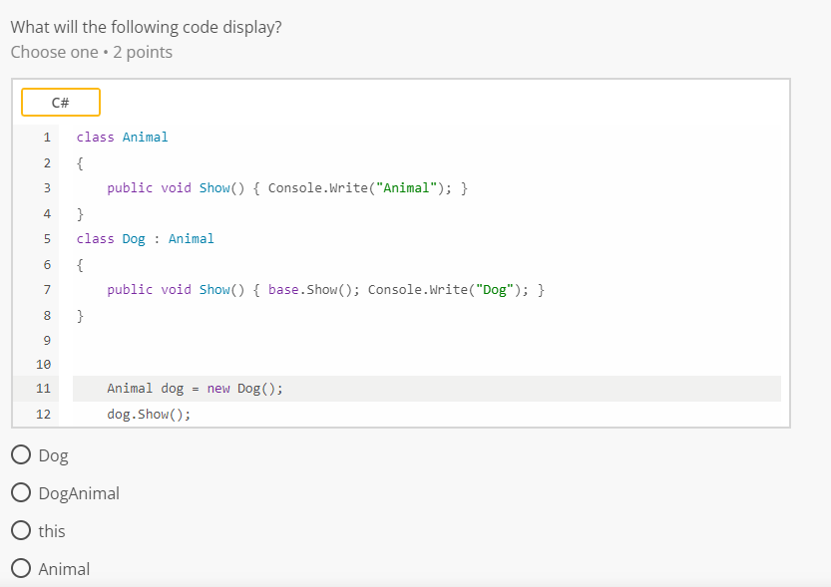Image resolution: width=831 pixels, height=587 pixels.
Task: Click the Choose one • 2 points label
Action: pyautogui.click(x=85, y=52)
